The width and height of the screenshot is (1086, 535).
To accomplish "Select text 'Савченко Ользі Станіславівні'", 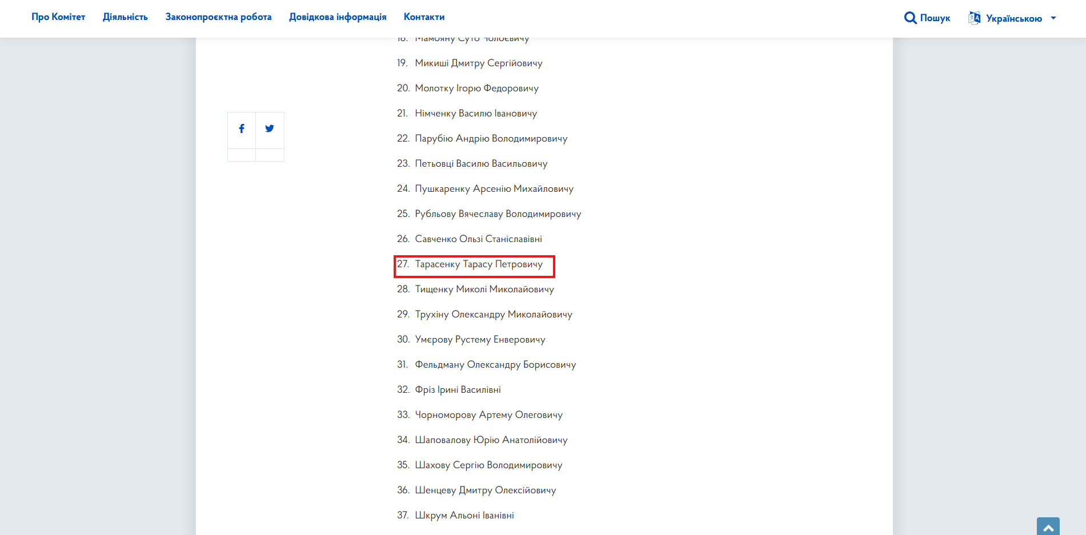I will [479, 239].
